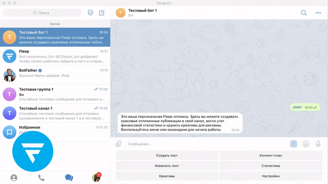Image resolution: width=328 pixels, height=184 pixels.
Task: Open Избранное bookmark avatar
Action: pos(9,132)
